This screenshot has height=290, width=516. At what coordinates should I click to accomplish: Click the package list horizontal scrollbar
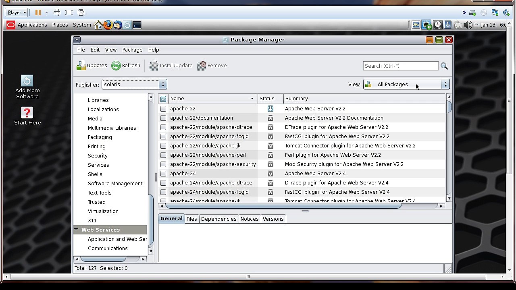pos(283,206)
